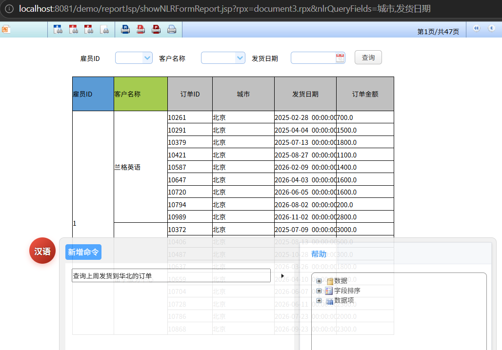Click the blue applet print preview icon
Screen dimensions: 502x350
pos(58,29)
